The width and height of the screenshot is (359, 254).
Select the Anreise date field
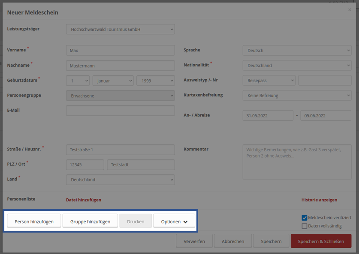click(268, 116)
